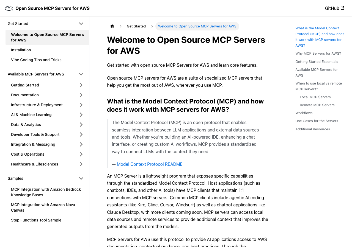Expand Developer Tools & Support chevron

tap(81, 134)
